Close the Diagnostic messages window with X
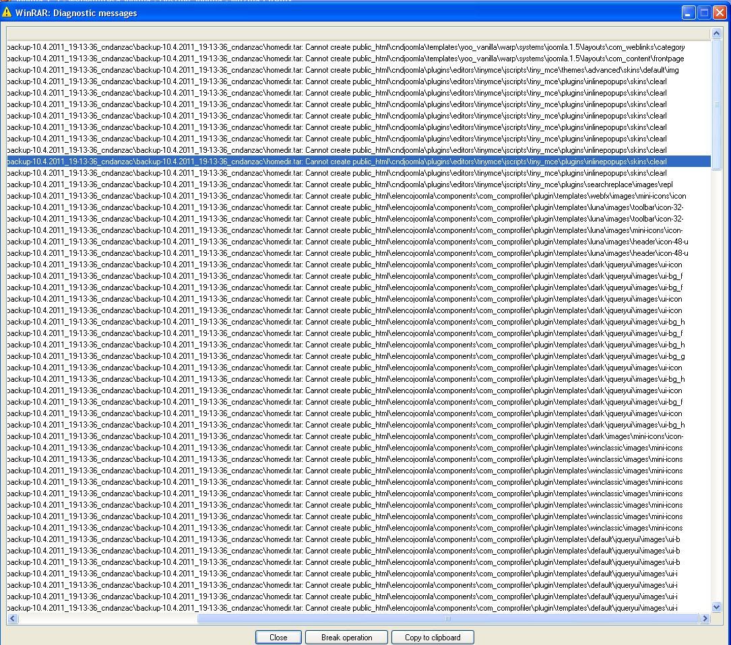The height and width of the screenshot is (645, 731). pos(720,13)
